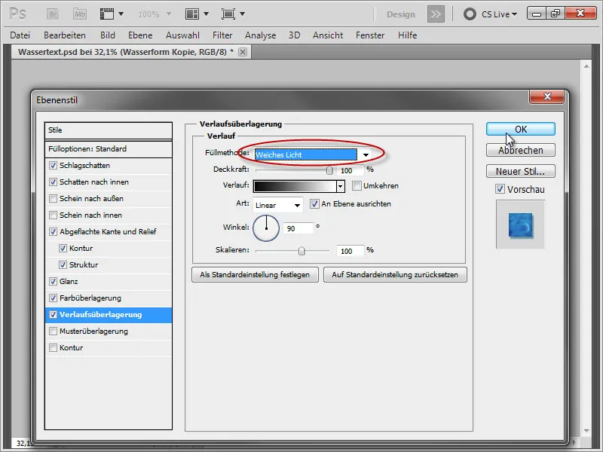Viewport: 603px width, 452px height.
Task: Open the Bild menu
Action: click(x=108, y=35)
